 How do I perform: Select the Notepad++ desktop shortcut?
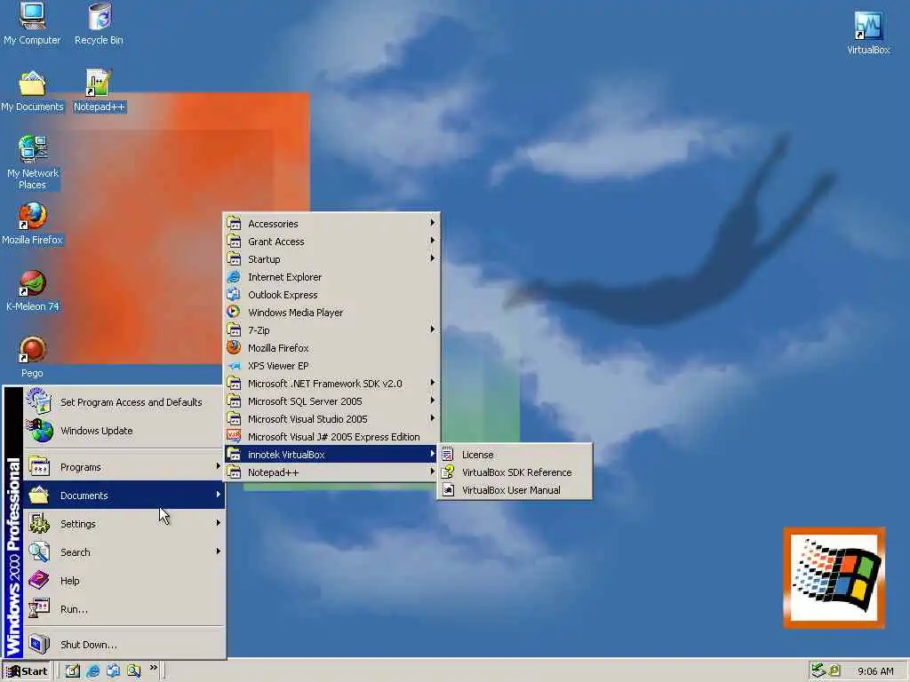point(99,91)
